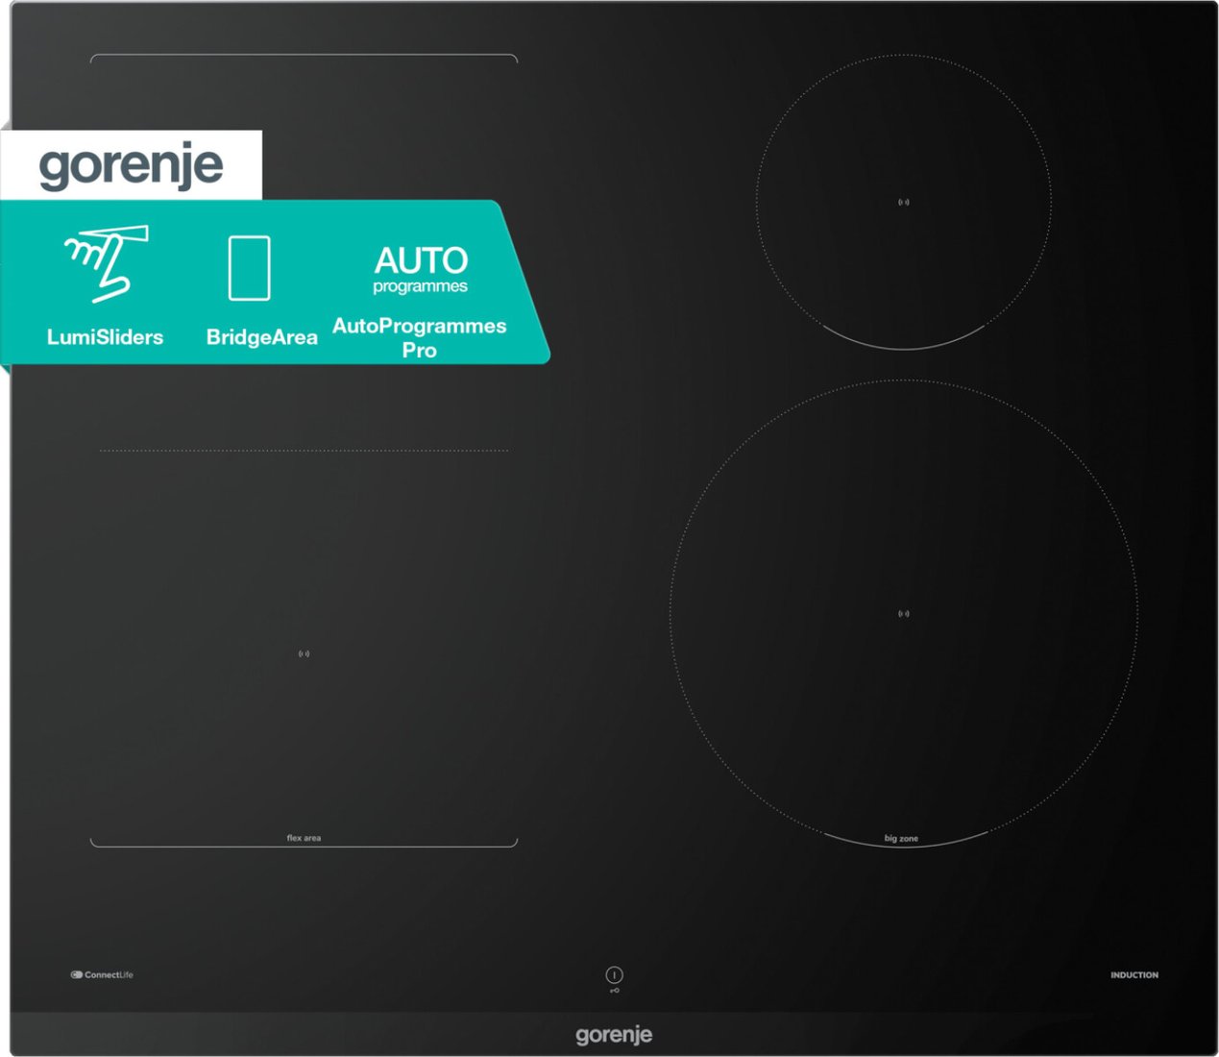
Task: Click the small round zone center marker
Action: pos(903,202)
